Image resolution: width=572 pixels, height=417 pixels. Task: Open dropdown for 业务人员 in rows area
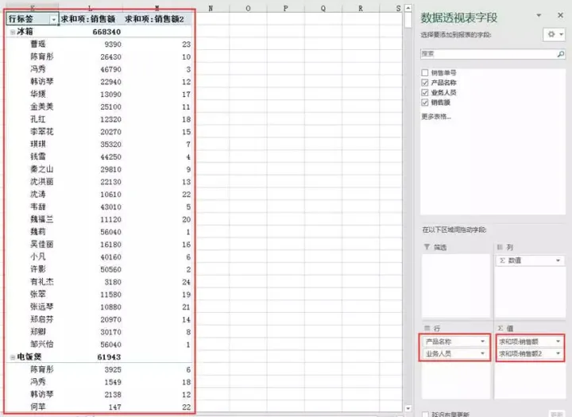click(482, 353)
